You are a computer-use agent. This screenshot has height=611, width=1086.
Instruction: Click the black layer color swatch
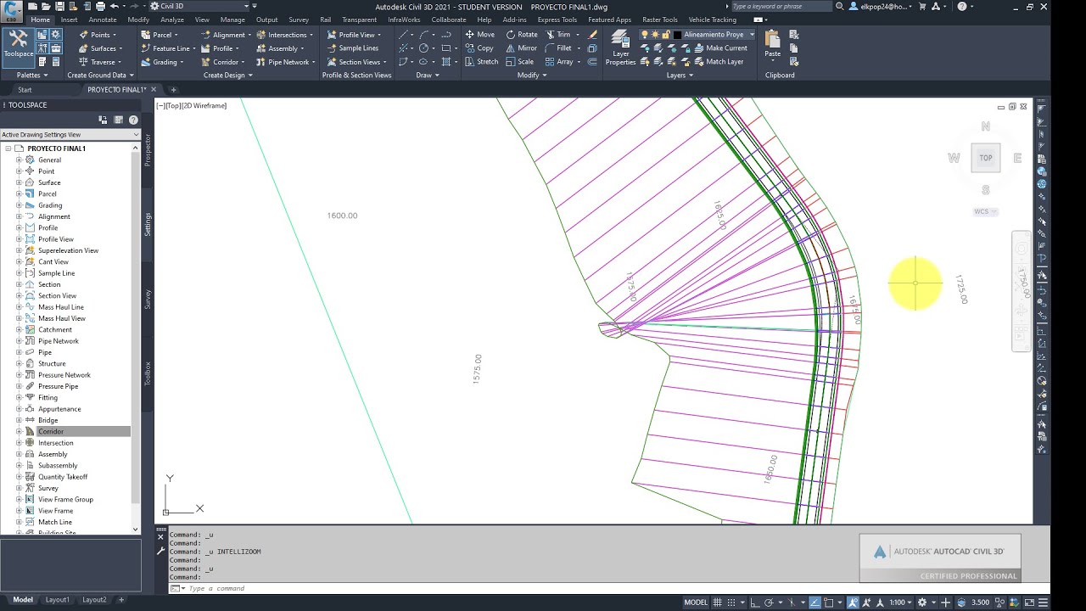677,35
